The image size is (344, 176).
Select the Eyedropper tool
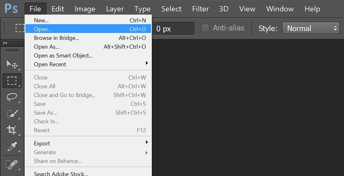pos(12,146)
